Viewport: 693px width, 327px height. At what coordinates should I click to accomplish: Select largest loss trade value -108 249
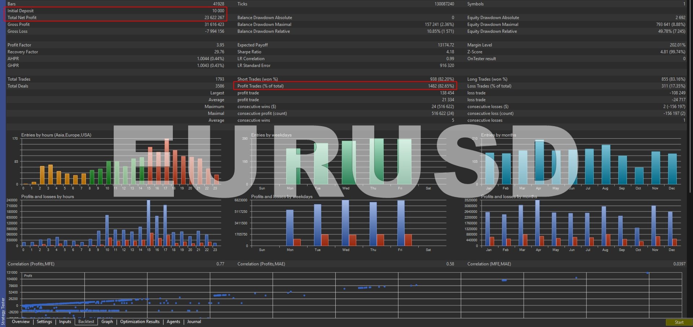pos(677,93)
